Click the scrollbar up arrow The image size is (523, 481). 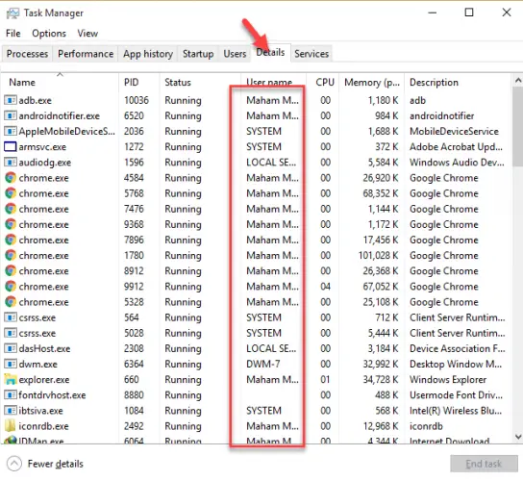(x=517, y=81)
